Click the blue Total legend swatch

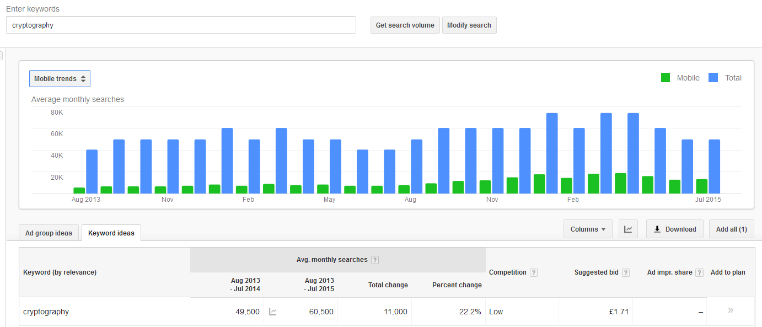click(x=713, y=78)
